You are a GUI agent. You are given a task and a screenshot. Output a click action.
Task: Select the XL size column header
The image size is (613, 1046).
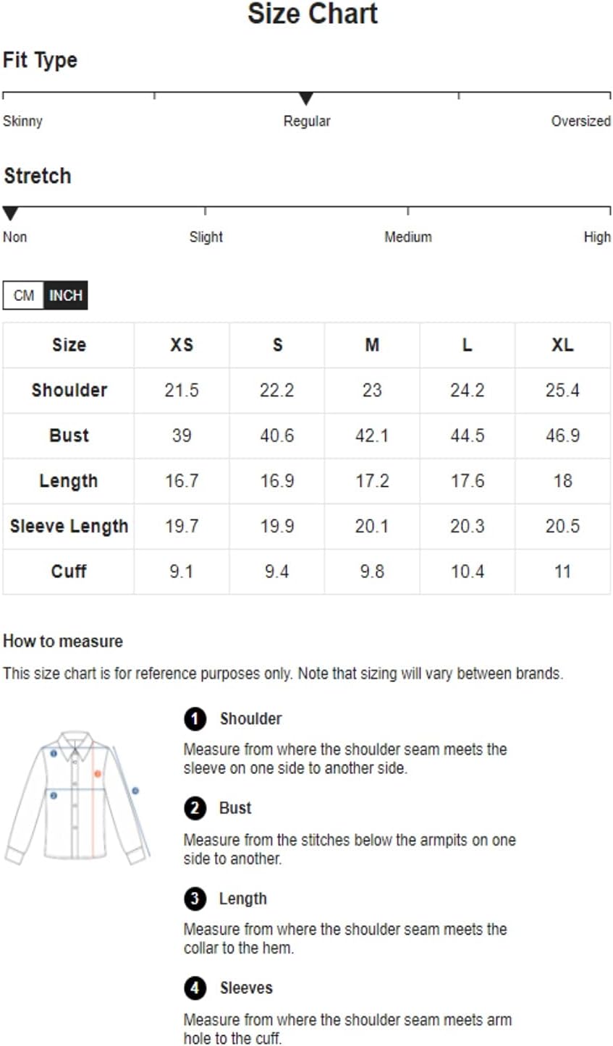562,345
